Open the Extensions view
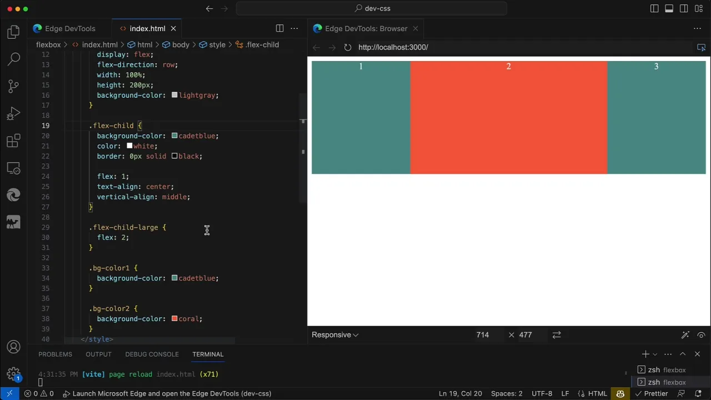The width and height of the screenshot is (711, 400). point(13,141)
